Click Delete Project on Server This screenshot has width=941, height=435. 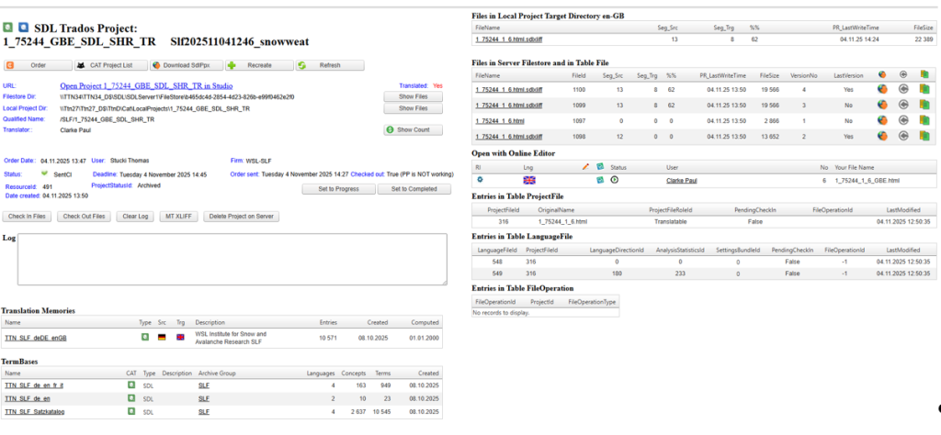241,217
